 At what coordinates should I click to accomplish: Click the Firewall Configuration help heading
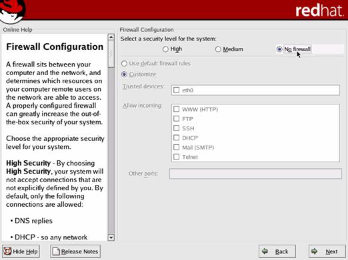[x=55, y=47]
